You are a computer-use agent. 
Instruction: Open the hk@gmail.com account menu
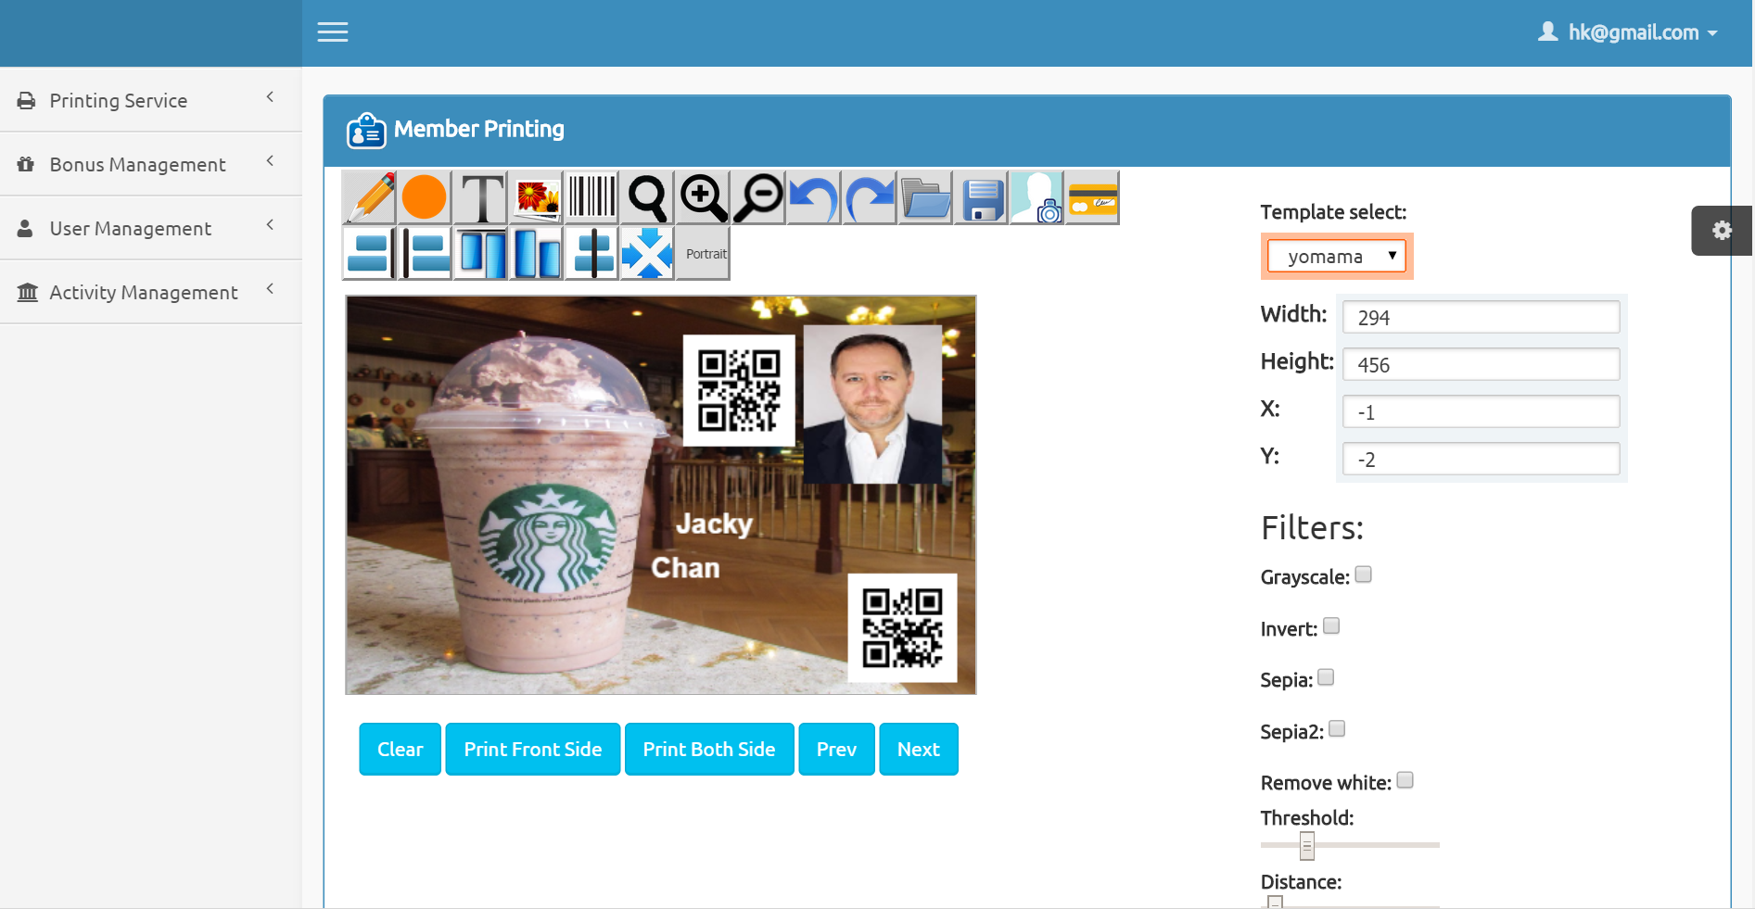tap(1628, 32)
